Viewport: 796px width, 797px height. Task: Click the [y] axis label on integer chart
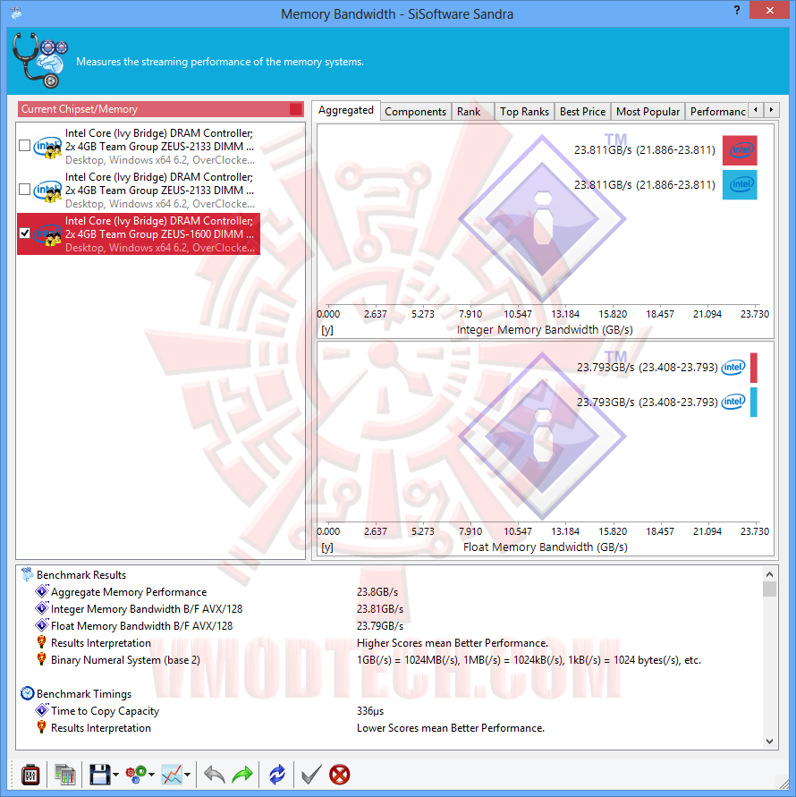click(x=327, y=330)
